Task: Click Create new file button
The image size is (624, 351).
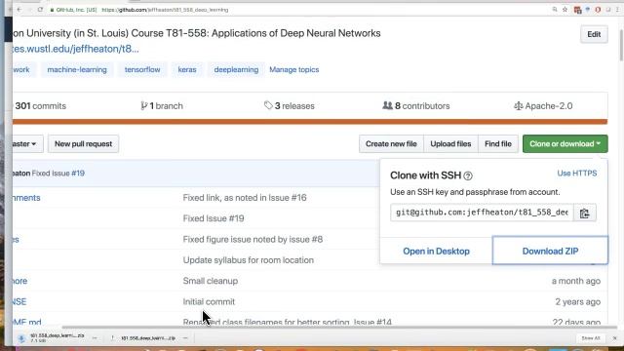Action: point(391,144)
